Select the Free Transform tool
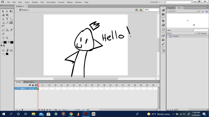Screen dimensions: 209x117 (11, 11)
